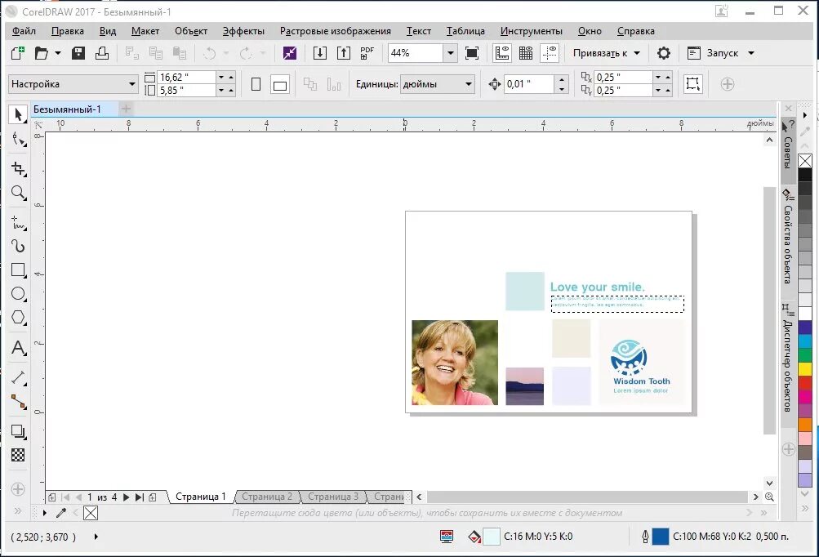Go to last page arrow
Screen dimensions: 819x557
[139, 497]
